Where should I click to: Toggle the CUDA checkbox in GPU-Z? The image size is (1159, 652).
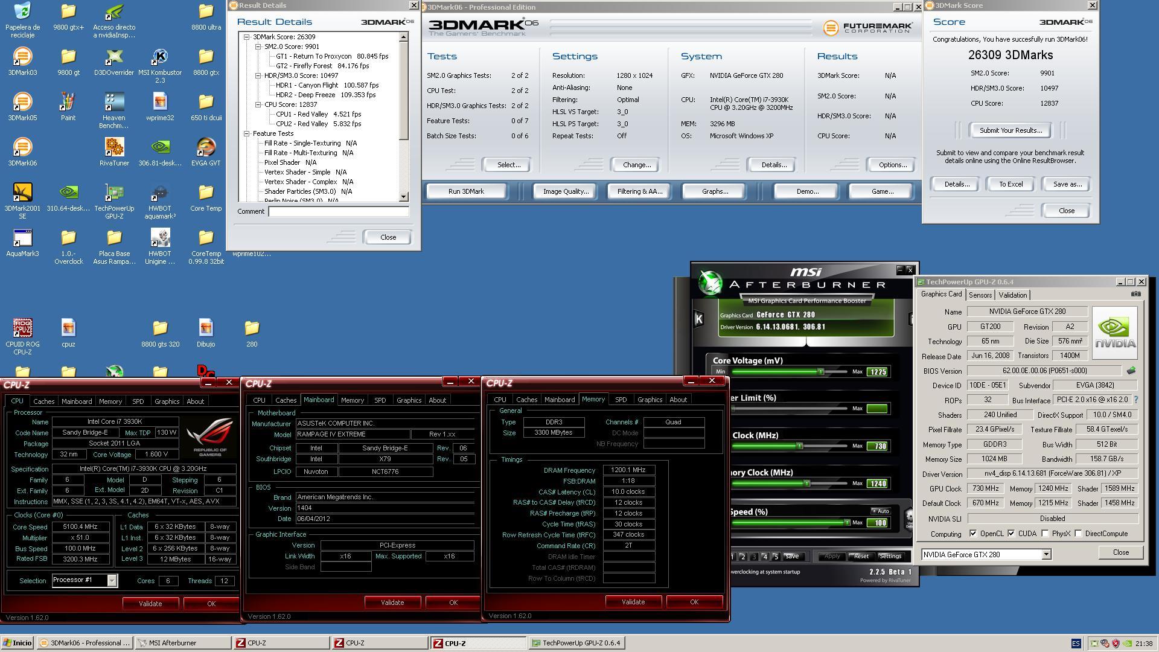[1011, 534]
